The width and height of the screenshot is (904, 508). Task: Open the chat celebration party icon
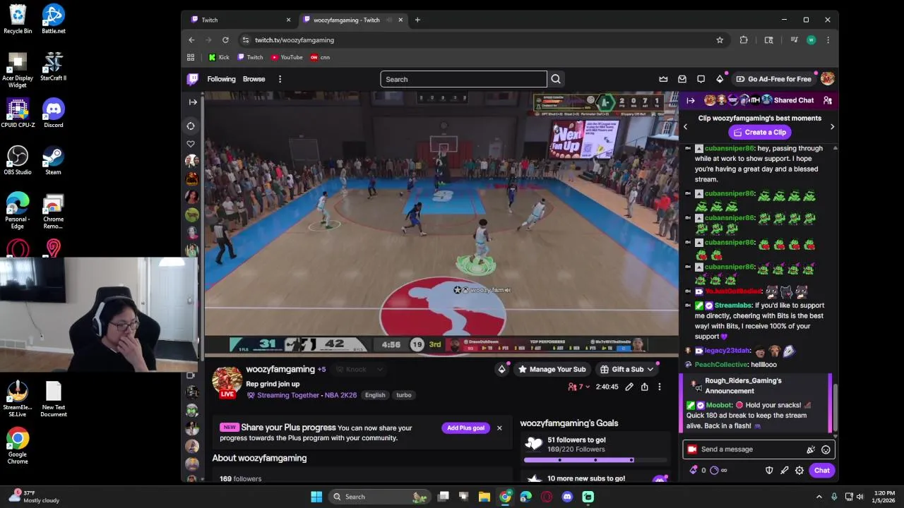point(811,449)
